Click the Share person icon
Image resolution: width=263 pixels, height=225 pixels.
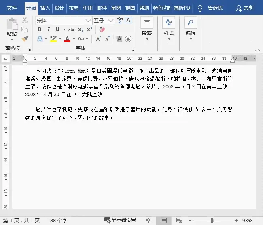click(x=238, y=8)
